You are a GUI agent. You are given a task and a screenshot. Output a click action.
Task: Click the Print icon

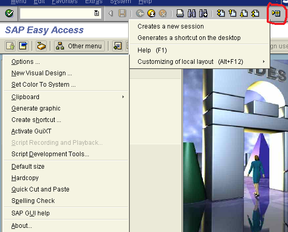click(x=180, y=13)
